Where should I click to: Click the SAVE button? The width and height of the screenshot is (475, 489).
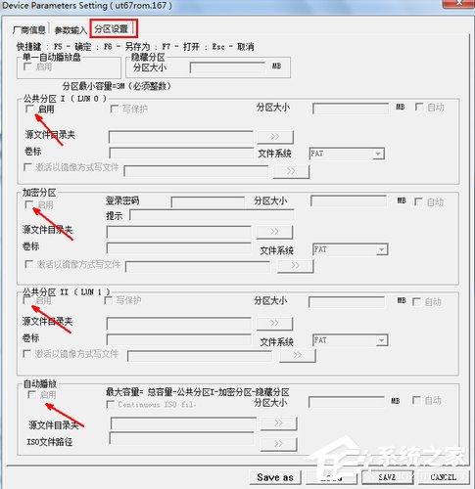pos(387,477)
